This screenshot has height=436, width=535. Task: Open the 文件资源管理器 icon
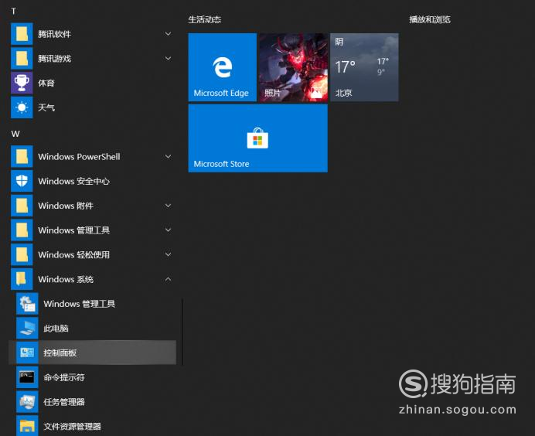[27, 426]
